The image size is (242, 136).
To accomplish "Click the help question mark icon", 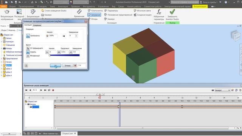I will (226, 2).
